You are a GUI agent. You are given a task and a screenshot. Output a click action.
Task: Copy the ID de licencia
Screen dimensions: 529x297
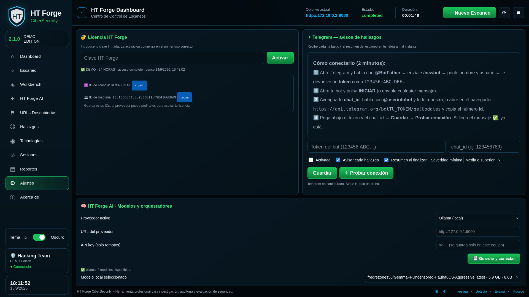(139, 86)
